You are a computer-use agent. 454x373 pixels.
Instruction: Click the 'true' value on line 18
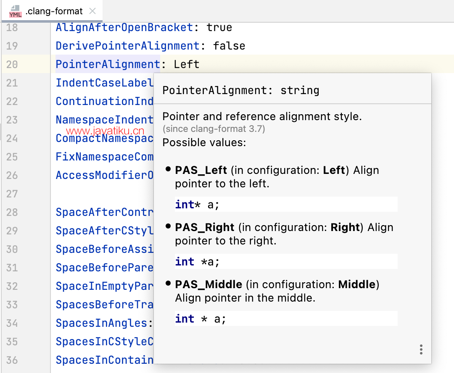(x=219, y=28)
